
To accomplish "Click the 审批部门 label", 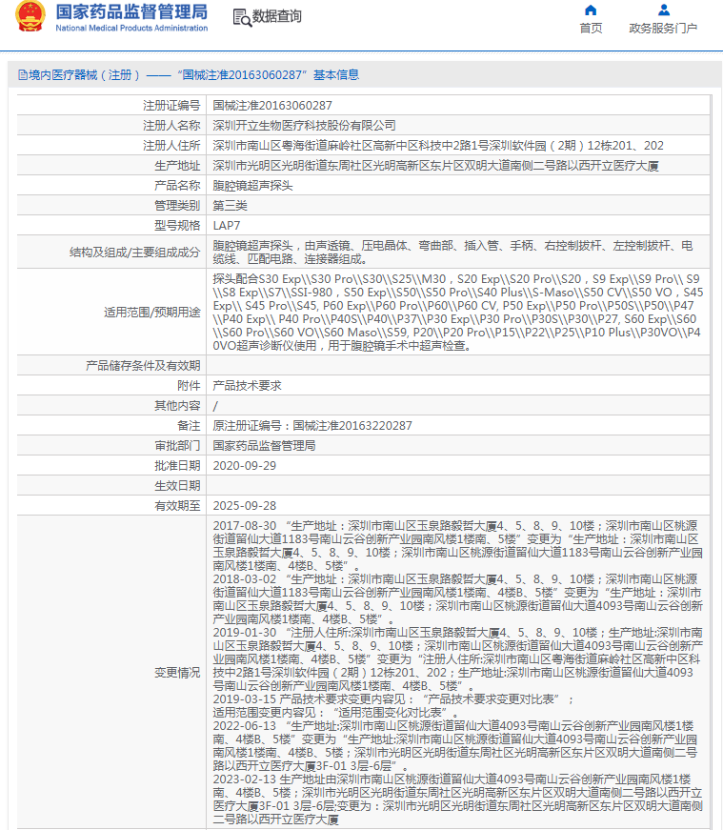I will point(177,446).
